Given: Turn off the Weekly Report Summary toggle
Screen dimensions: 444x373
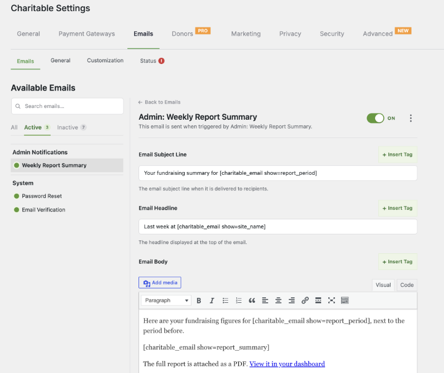Looking at the screenshot, I should point(375,118).
